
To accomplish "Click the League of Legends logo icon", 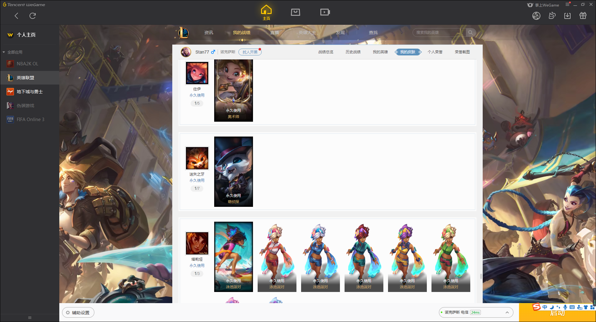I will point(183,33).
